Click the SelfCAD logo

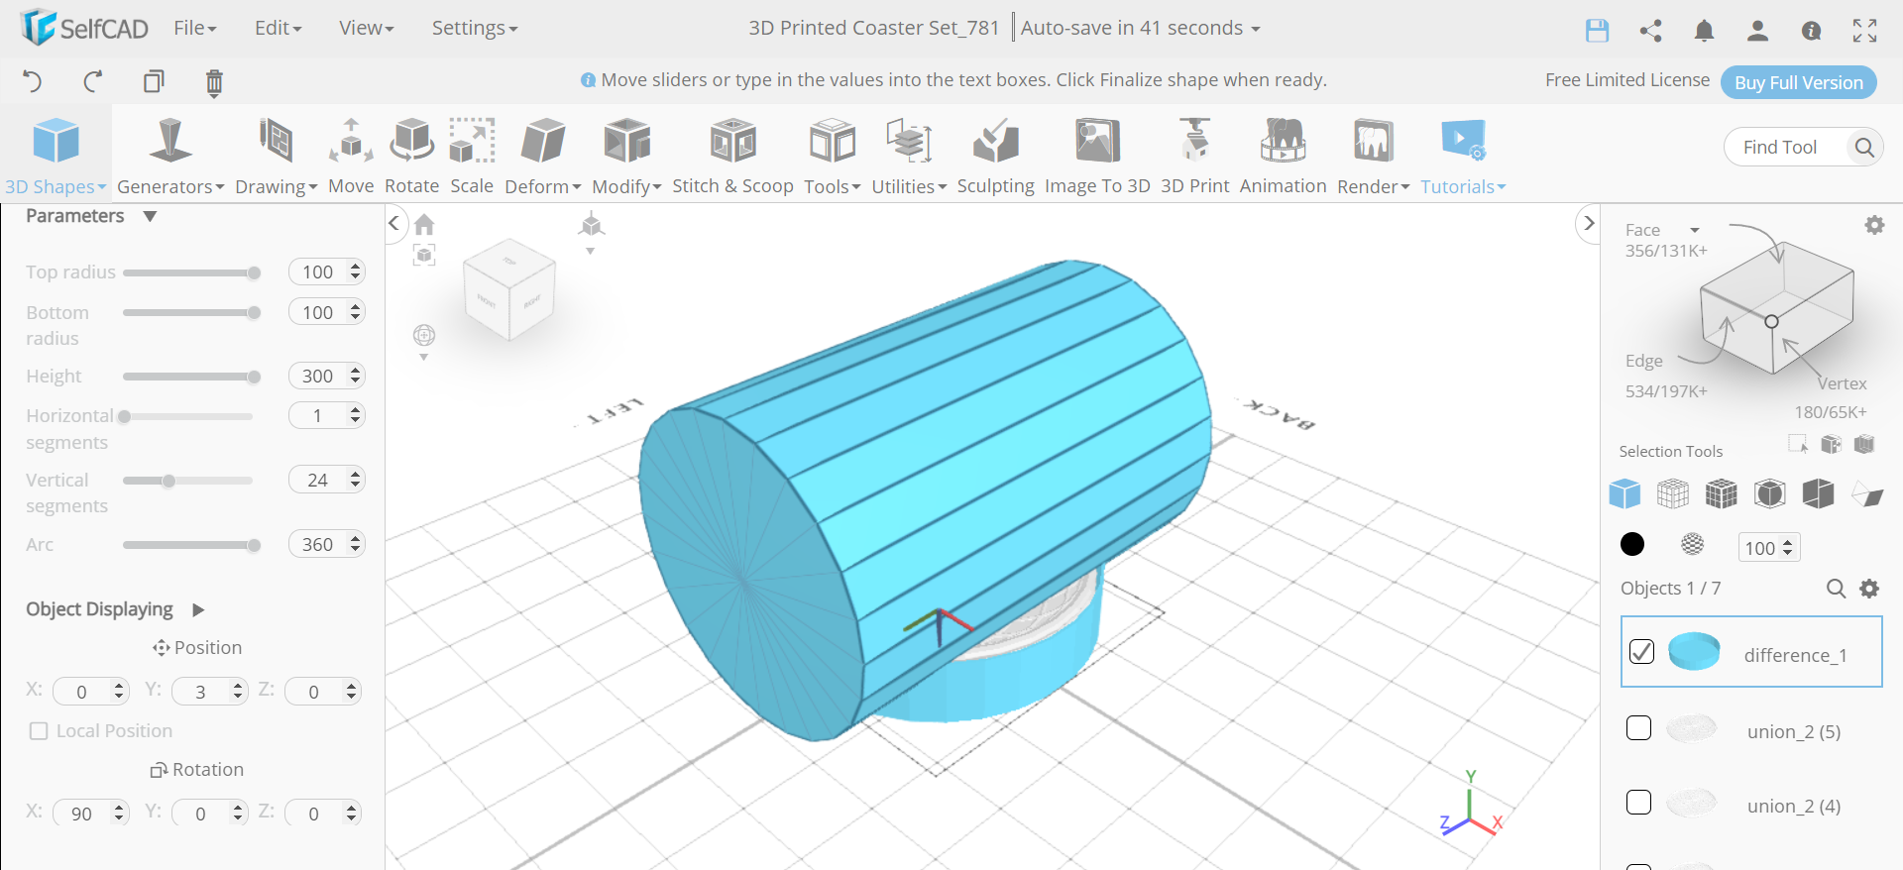pos(84,28)
